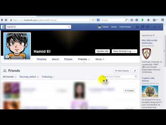Open the URL bar history dropdown arrow
This screenshot has height=125, width=166.
click(x=90, y=20)
